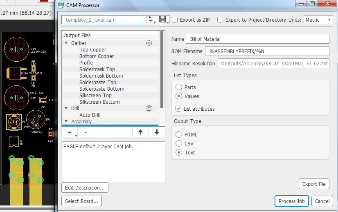Click the Process Job button
338x212 pixels.
tap(291, 201)
